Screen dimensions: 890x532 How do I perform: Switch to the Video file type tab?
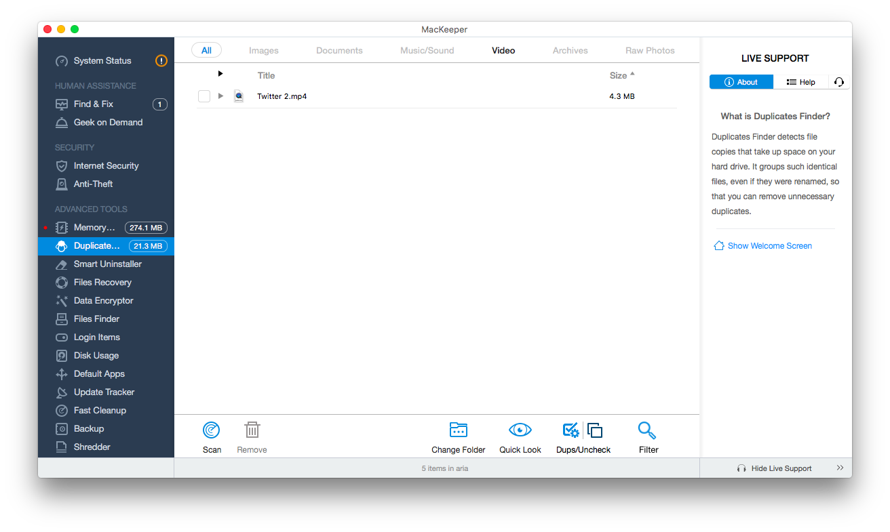point(503,50)
